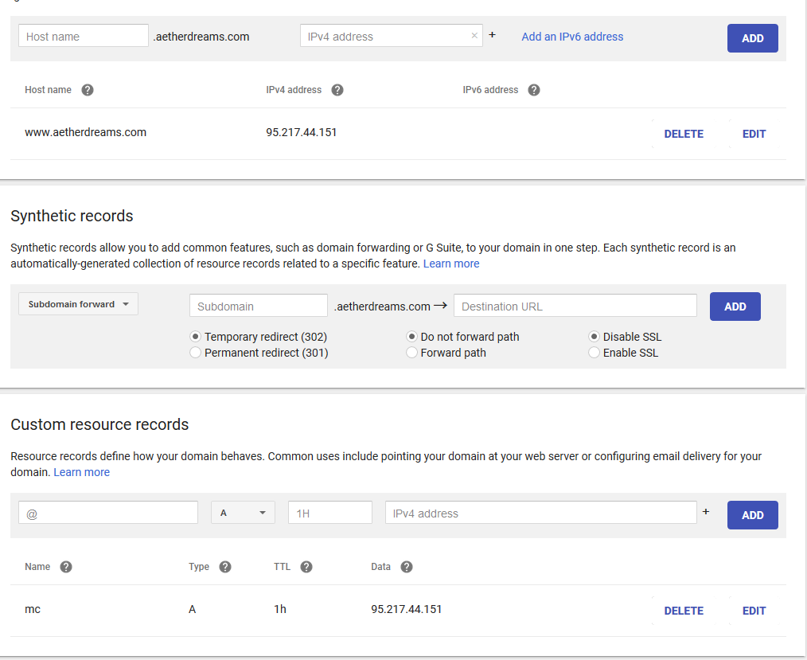The height and width of the screenshot is (660, 807).
Task: Click help icon next to Type column
Action: (225, 567)
